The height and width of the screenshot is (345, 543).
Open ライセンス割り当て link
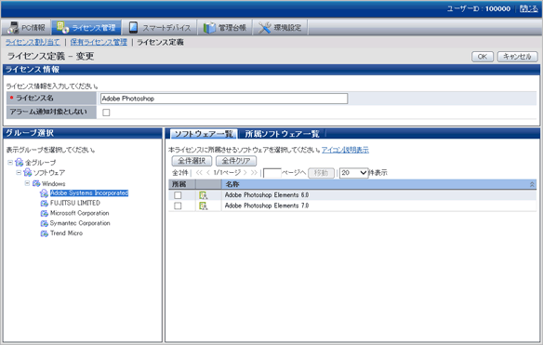click(33, 42)
